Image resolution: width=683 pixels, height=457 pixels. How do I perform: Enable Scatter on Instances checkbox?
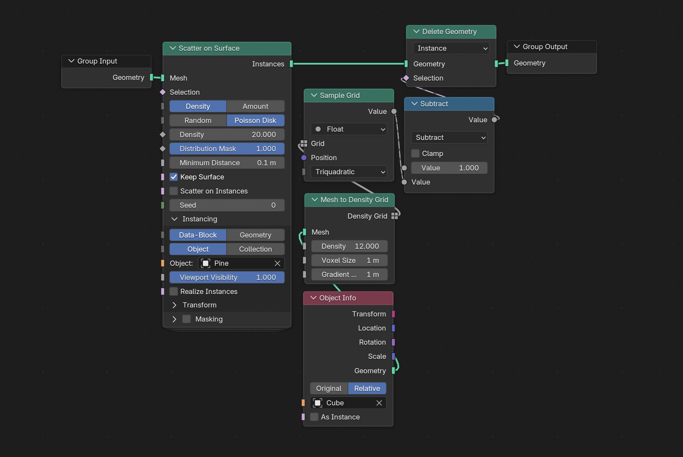(174, 191)
